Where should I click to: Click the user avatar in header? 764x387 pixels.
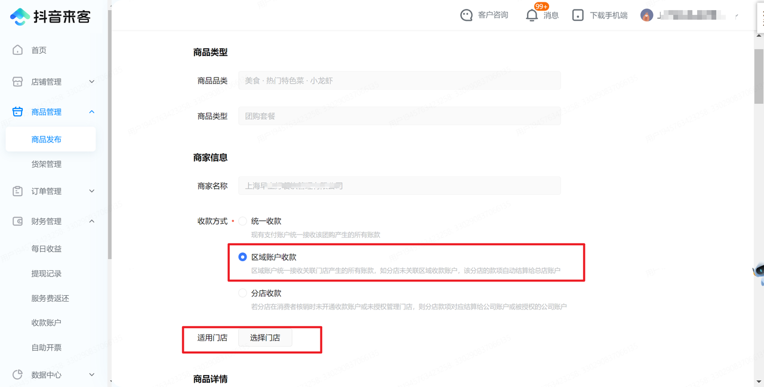pyautogui.click(x=647, y=16)
